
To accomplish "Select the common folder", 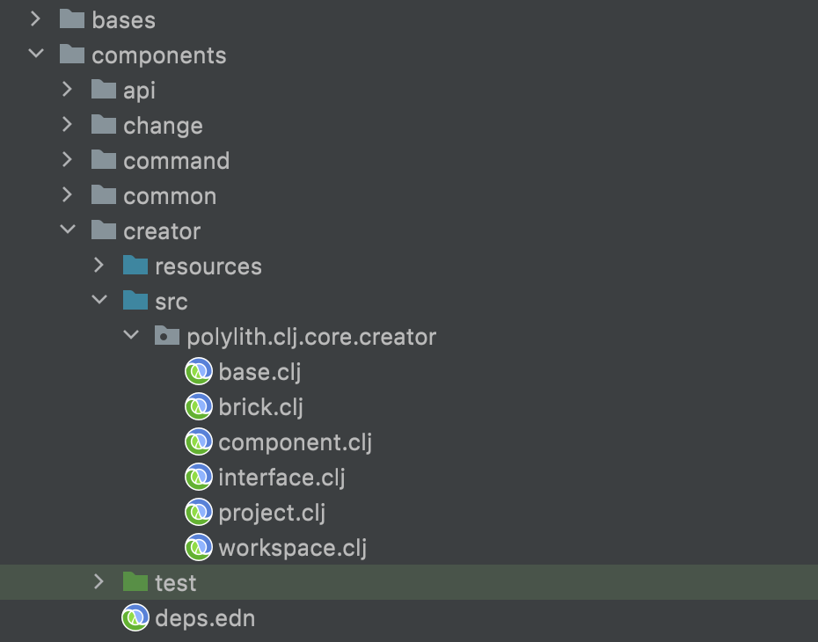I will pyautogui.click(x=170, y=196).
